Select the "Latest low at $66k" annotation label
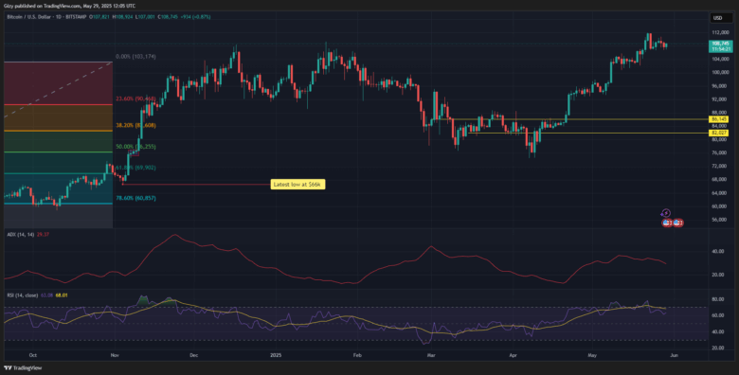The image size is (739, 375). (297, 185)
